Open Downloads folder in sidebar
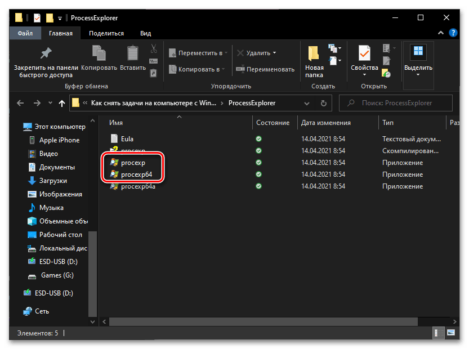The width and height of the screenshot is (469, 349). pyautogui.click(x=53, y=181)
